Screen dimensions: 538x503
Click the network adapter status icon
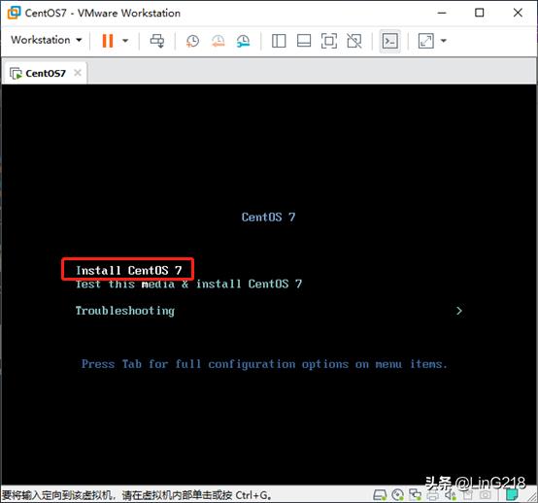416,495
